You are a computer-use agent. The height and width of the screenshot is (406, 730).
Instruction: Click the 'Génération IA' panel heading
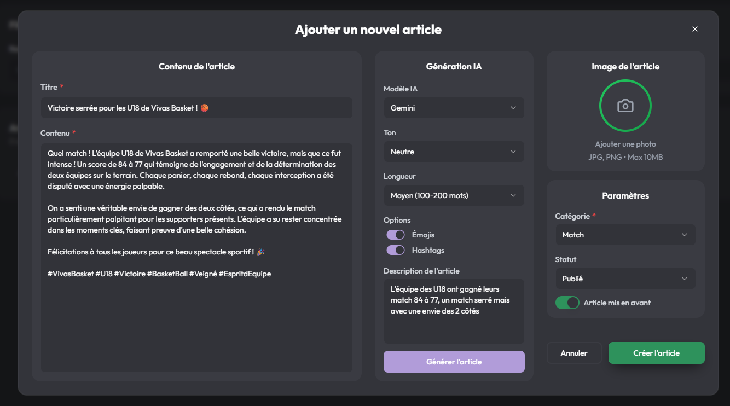[454, 67]
